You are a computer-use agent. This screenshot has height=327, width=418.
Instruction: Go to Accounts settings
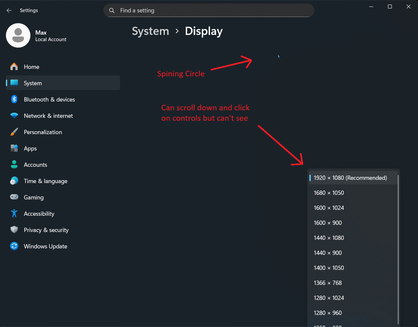(63, 164)
